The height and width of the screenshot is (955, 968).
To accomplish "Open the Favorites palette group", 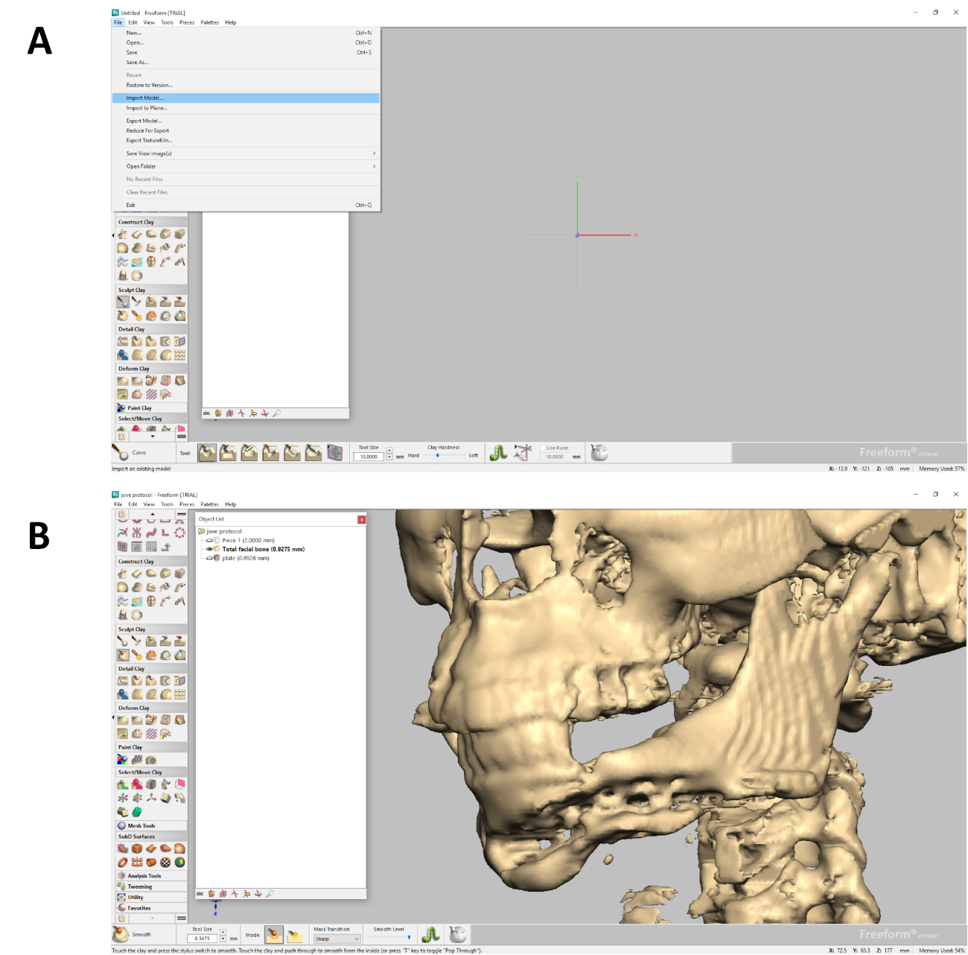I will point(151,908).
